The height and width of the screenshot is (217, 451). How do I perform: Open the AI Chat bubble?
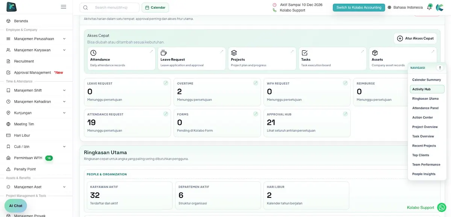[16, 206]
